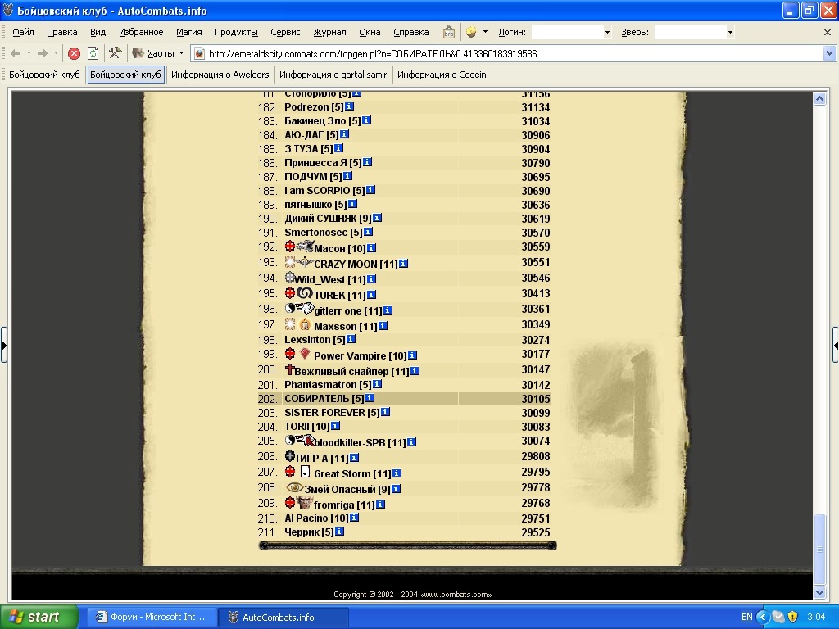Open the Файл menu
Viewport: 839px width, 629px height.
(23, 32)
